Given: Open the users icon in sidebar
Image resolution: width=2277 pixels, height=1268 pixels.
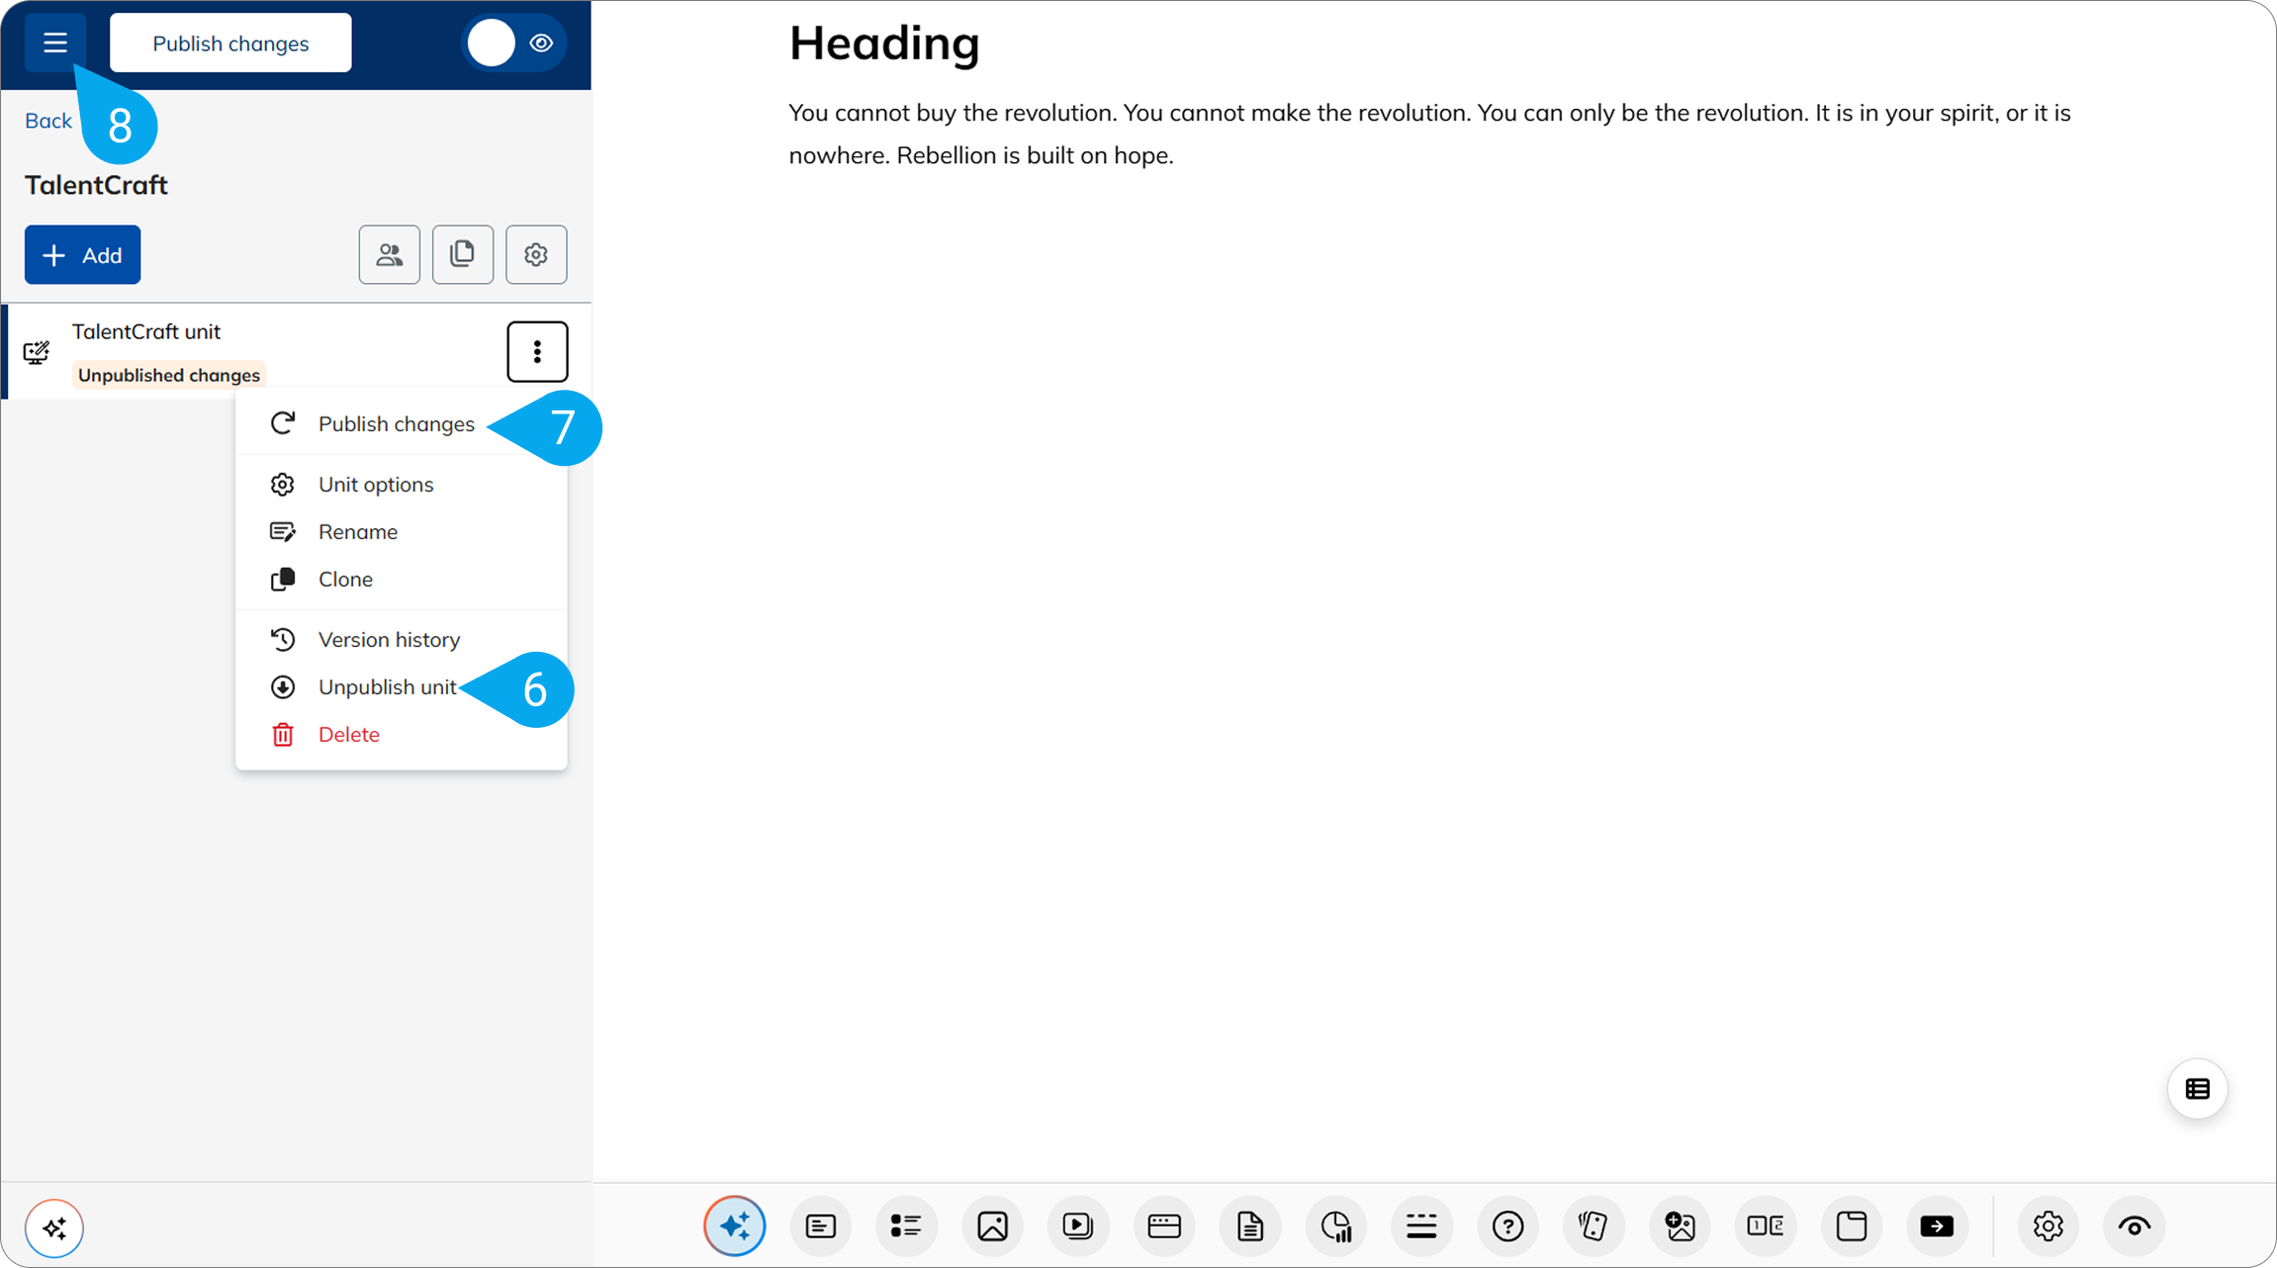Looking at the screenshot, I should pos(390,255).
